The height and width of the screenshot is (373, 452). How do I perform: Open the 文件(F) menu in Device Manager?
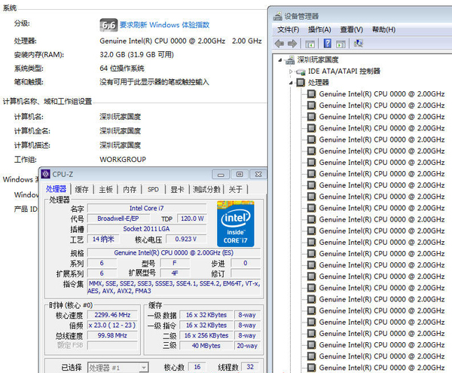pyautogui.click(x=288, y=29)
